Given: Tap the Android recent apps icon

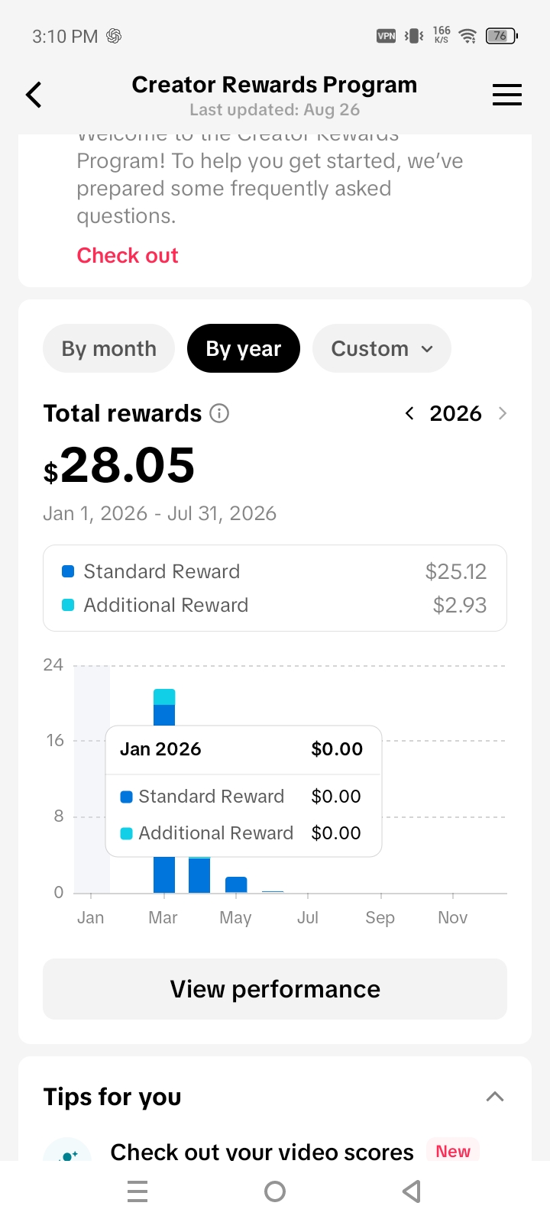Looking at the screenshot, I should [137, 1191].
